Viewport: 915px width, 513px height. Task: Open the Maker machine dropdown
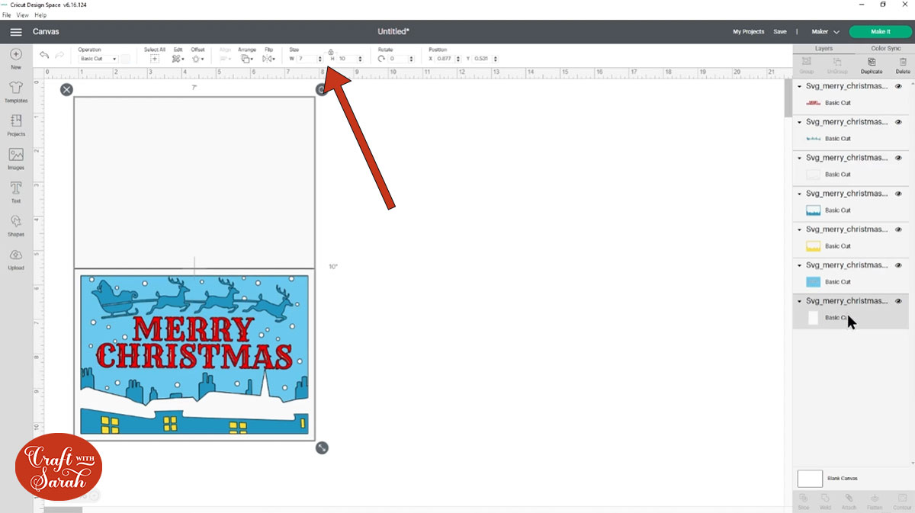(x=826, y=32)
